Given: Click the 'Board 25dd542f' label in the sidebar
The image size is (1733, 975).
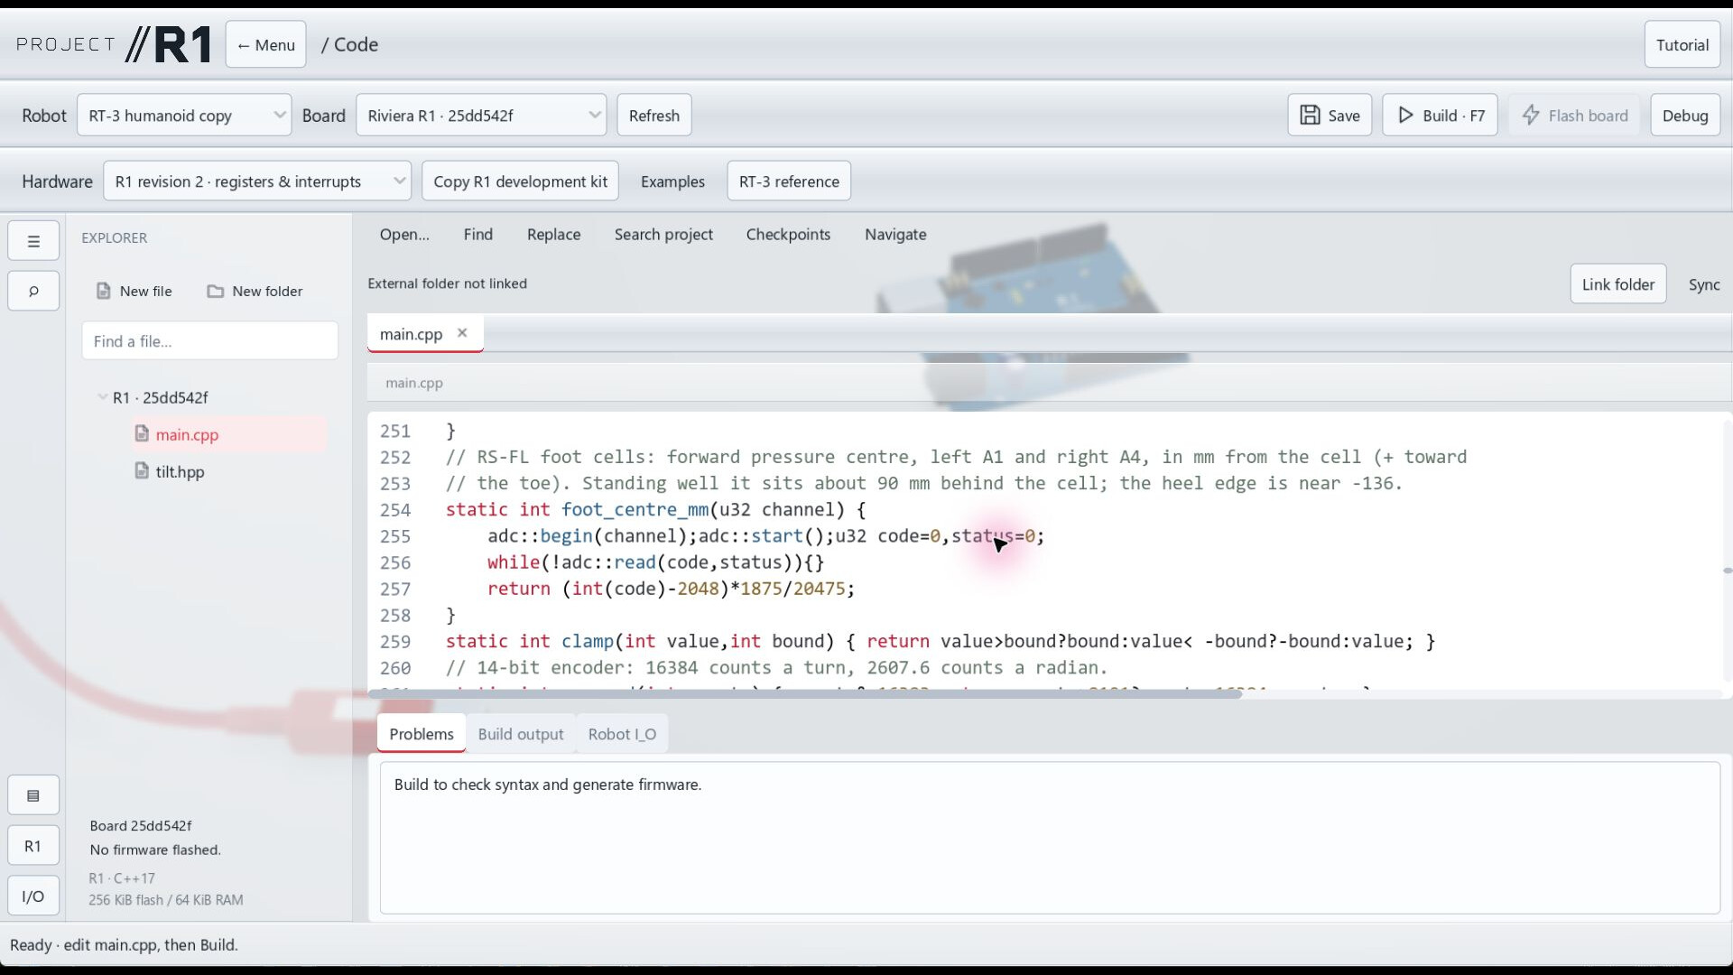Looking at the screenshot, I should click(141, 825).
